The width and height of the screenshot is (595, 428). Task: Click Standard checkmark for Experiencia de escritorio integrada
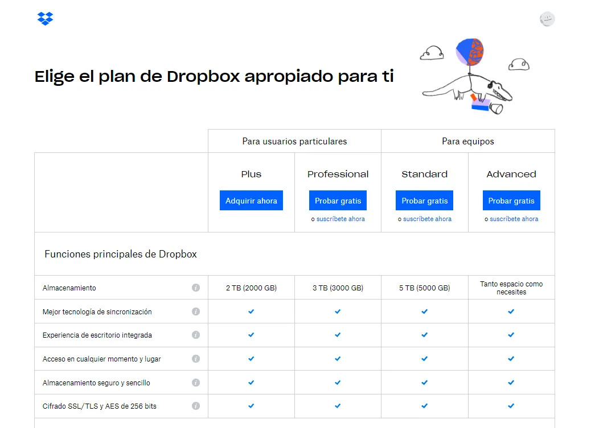click(425, 335)
